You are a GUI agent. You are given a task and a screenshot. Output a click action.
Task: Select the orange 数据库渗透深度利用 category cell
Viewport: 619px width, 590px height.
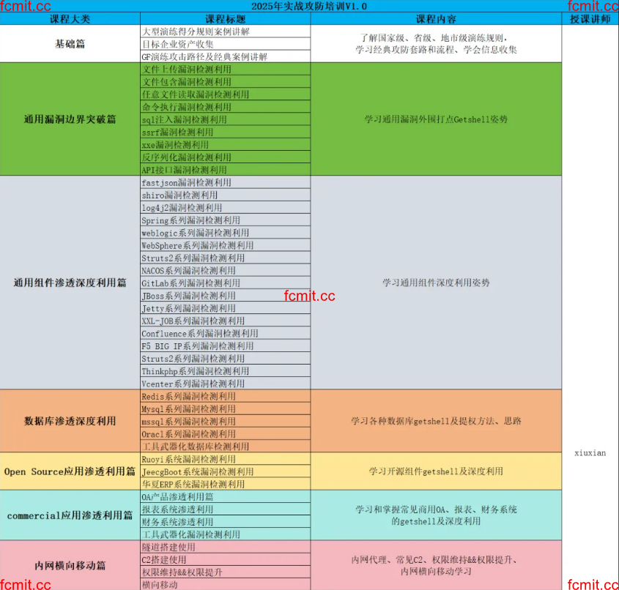(70, 421)
